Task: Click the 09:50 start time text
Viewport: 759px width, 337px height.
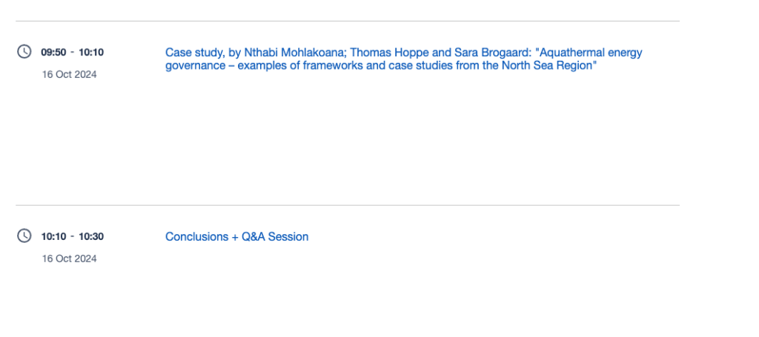Action: pos(53,52)
